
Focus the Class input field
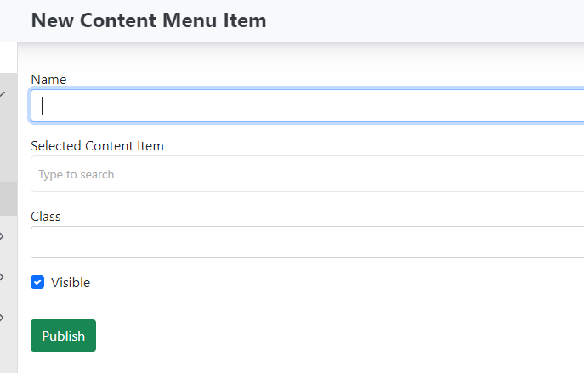pyautogui.click(x=306, y=242)
